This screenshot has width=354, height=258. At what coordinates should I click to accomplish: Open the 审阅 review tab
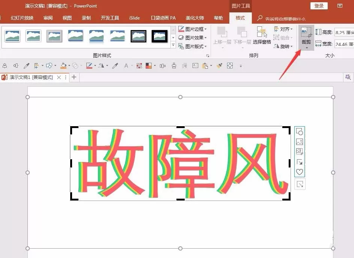[48, 18]
